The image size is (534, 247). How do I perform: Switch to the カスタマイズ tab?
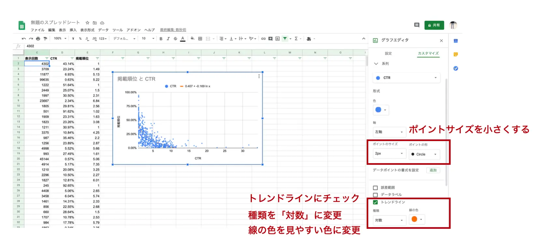tap(429, 53)
